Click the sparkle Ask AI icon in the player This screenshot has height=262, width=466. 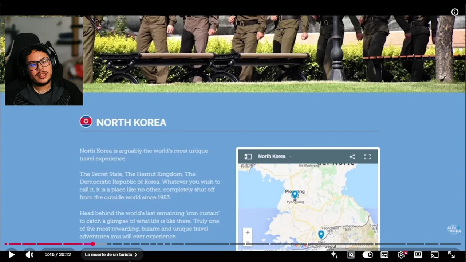click(x=334, y=255)
